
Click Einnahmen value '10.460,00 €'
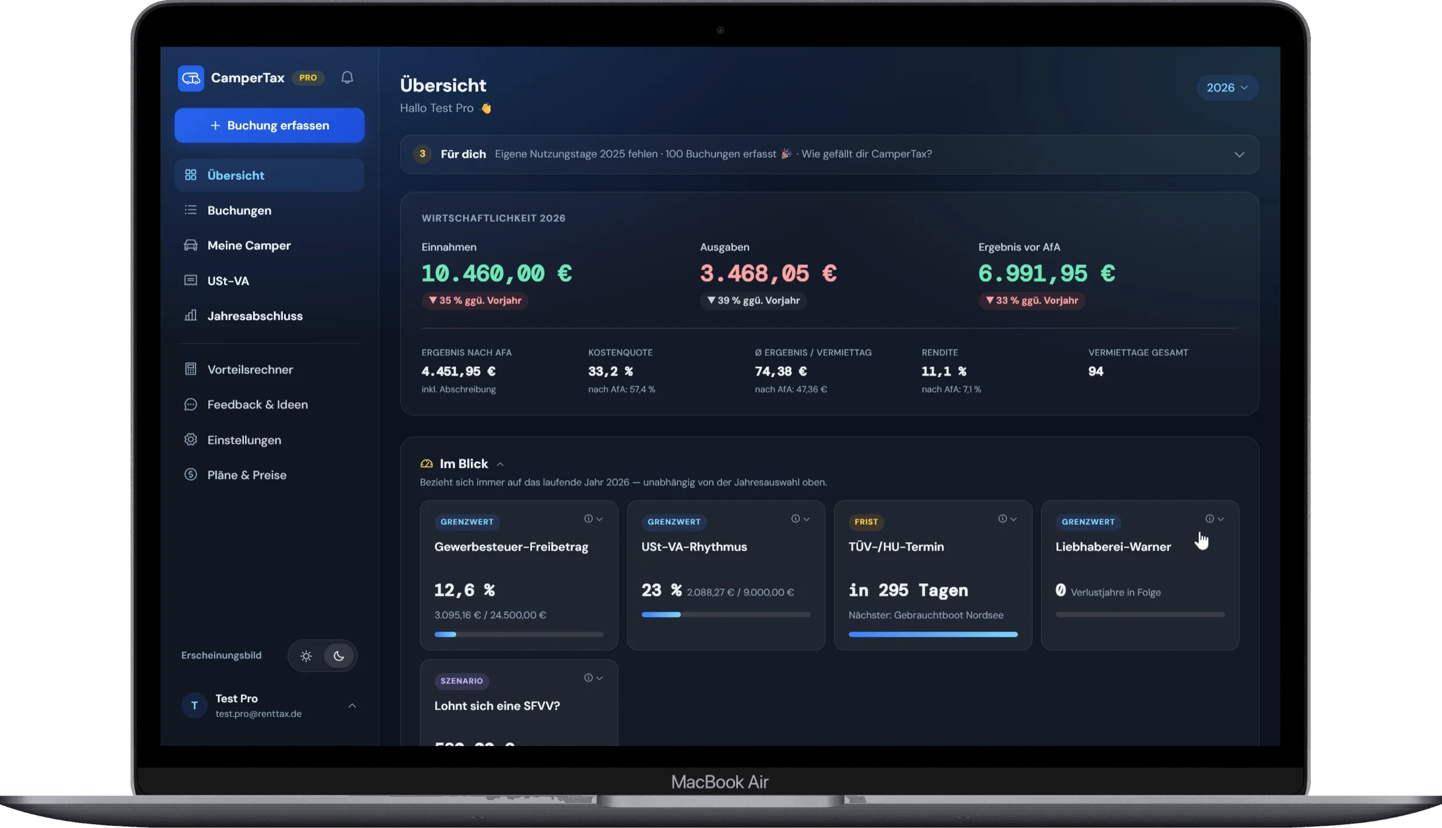point(497,273)
